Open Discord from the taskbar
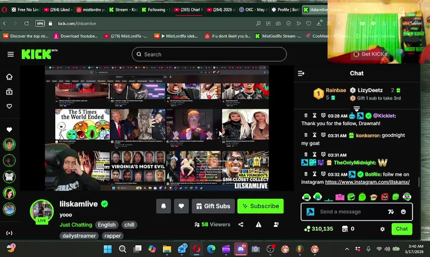This screenshot has height=257, width=430. point(241,249)
